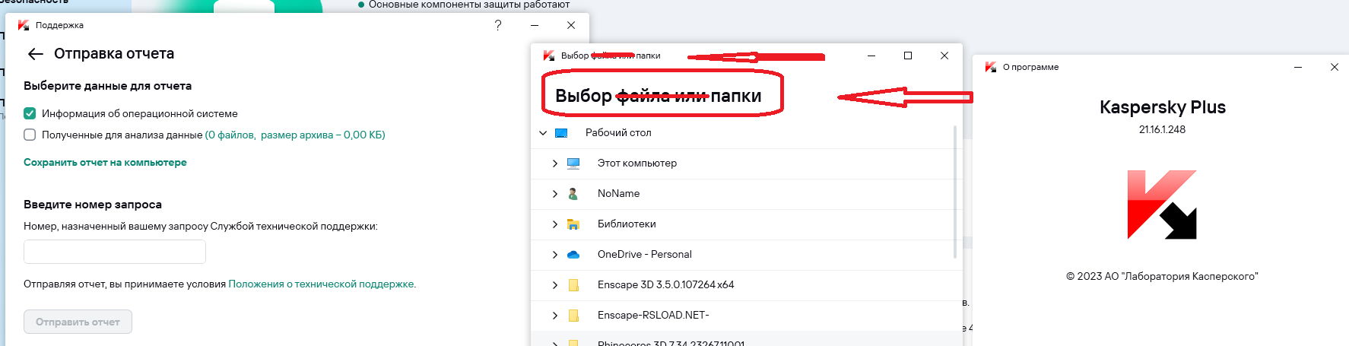The image size is (1349, 346).
Task: Click the folder picker vertical scrollbar
Action: pos(955,192)
